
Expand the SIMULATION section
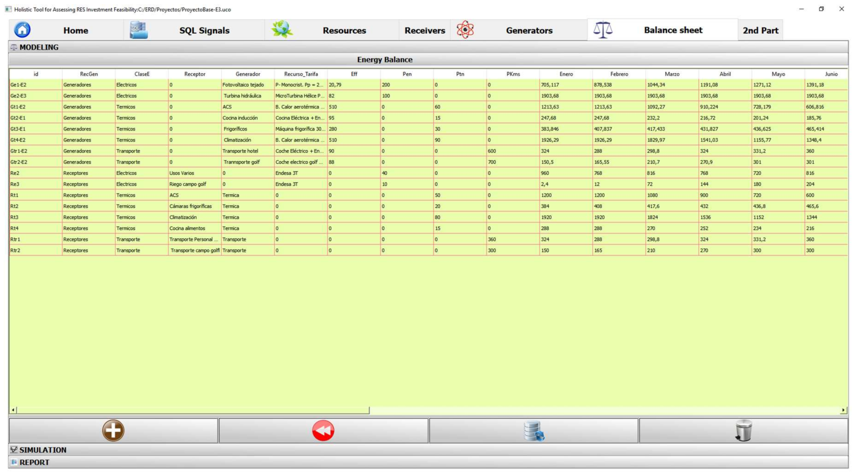(x=43, y=450)
